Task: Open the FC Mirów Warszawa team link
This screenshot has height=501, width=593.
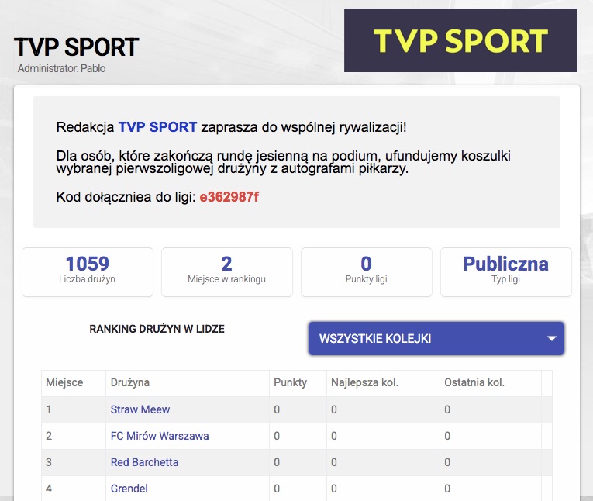Action: (x=160, y=436)
